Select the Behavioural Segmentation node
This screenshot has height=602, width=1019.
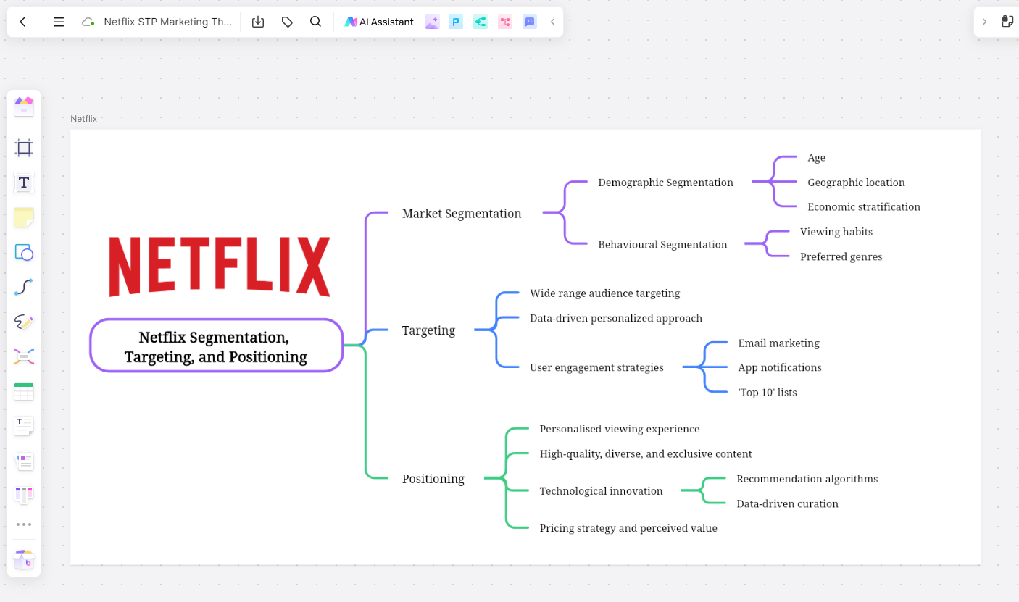point(662,245)
